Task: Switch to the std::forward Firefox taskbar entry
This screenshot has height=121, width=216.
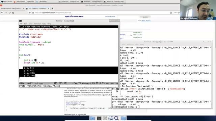Action: click(25, 2)
